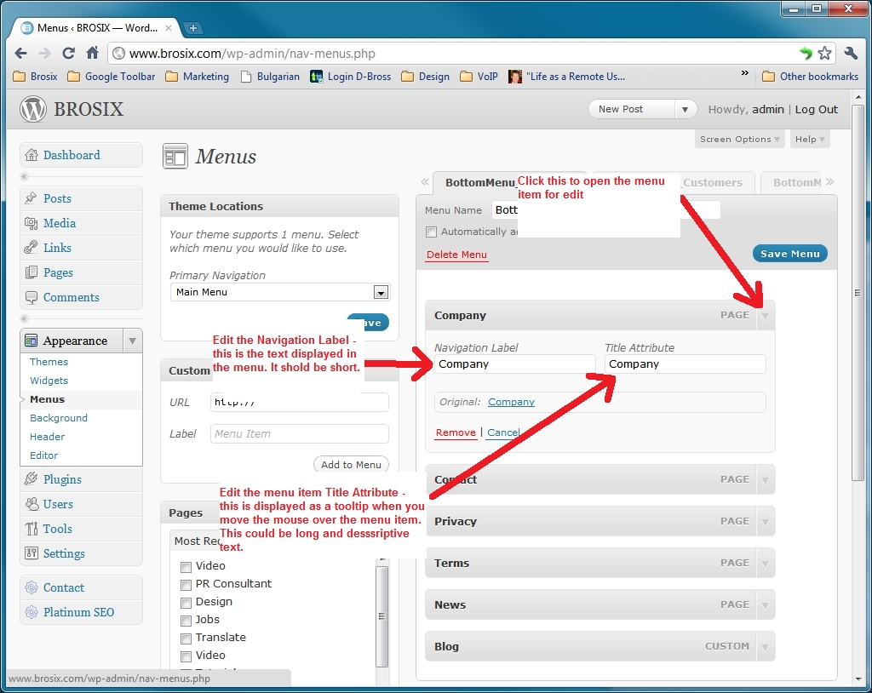Expand the Privacy menu item
872x693 pixels.
[766, 522]
